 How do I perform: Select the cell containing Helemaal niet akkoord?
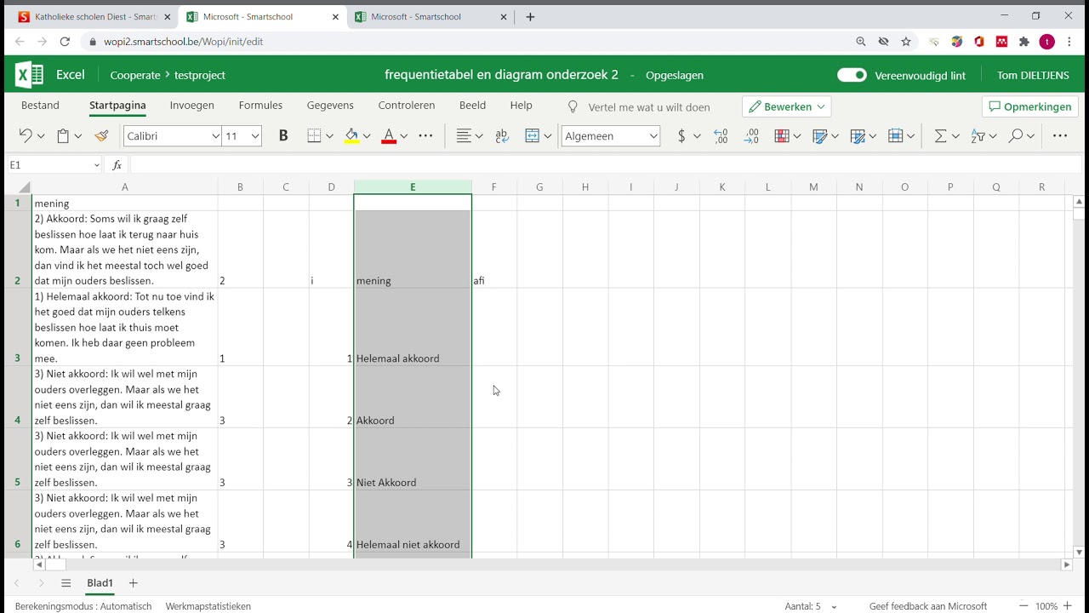tap(413, 521)
